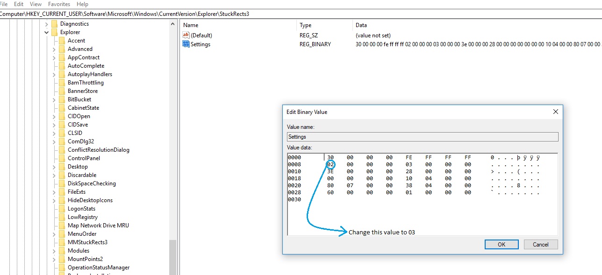The height and width of the screenshot is (275, 602).
Task: Expand the BitBucket key
Action: click(54, 99)
